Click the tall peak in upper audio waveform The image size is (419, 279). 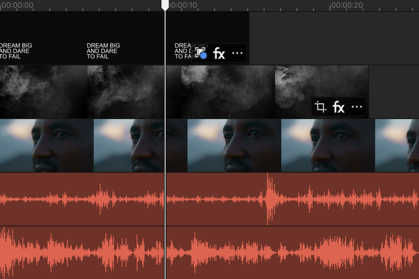pos(269,198)
